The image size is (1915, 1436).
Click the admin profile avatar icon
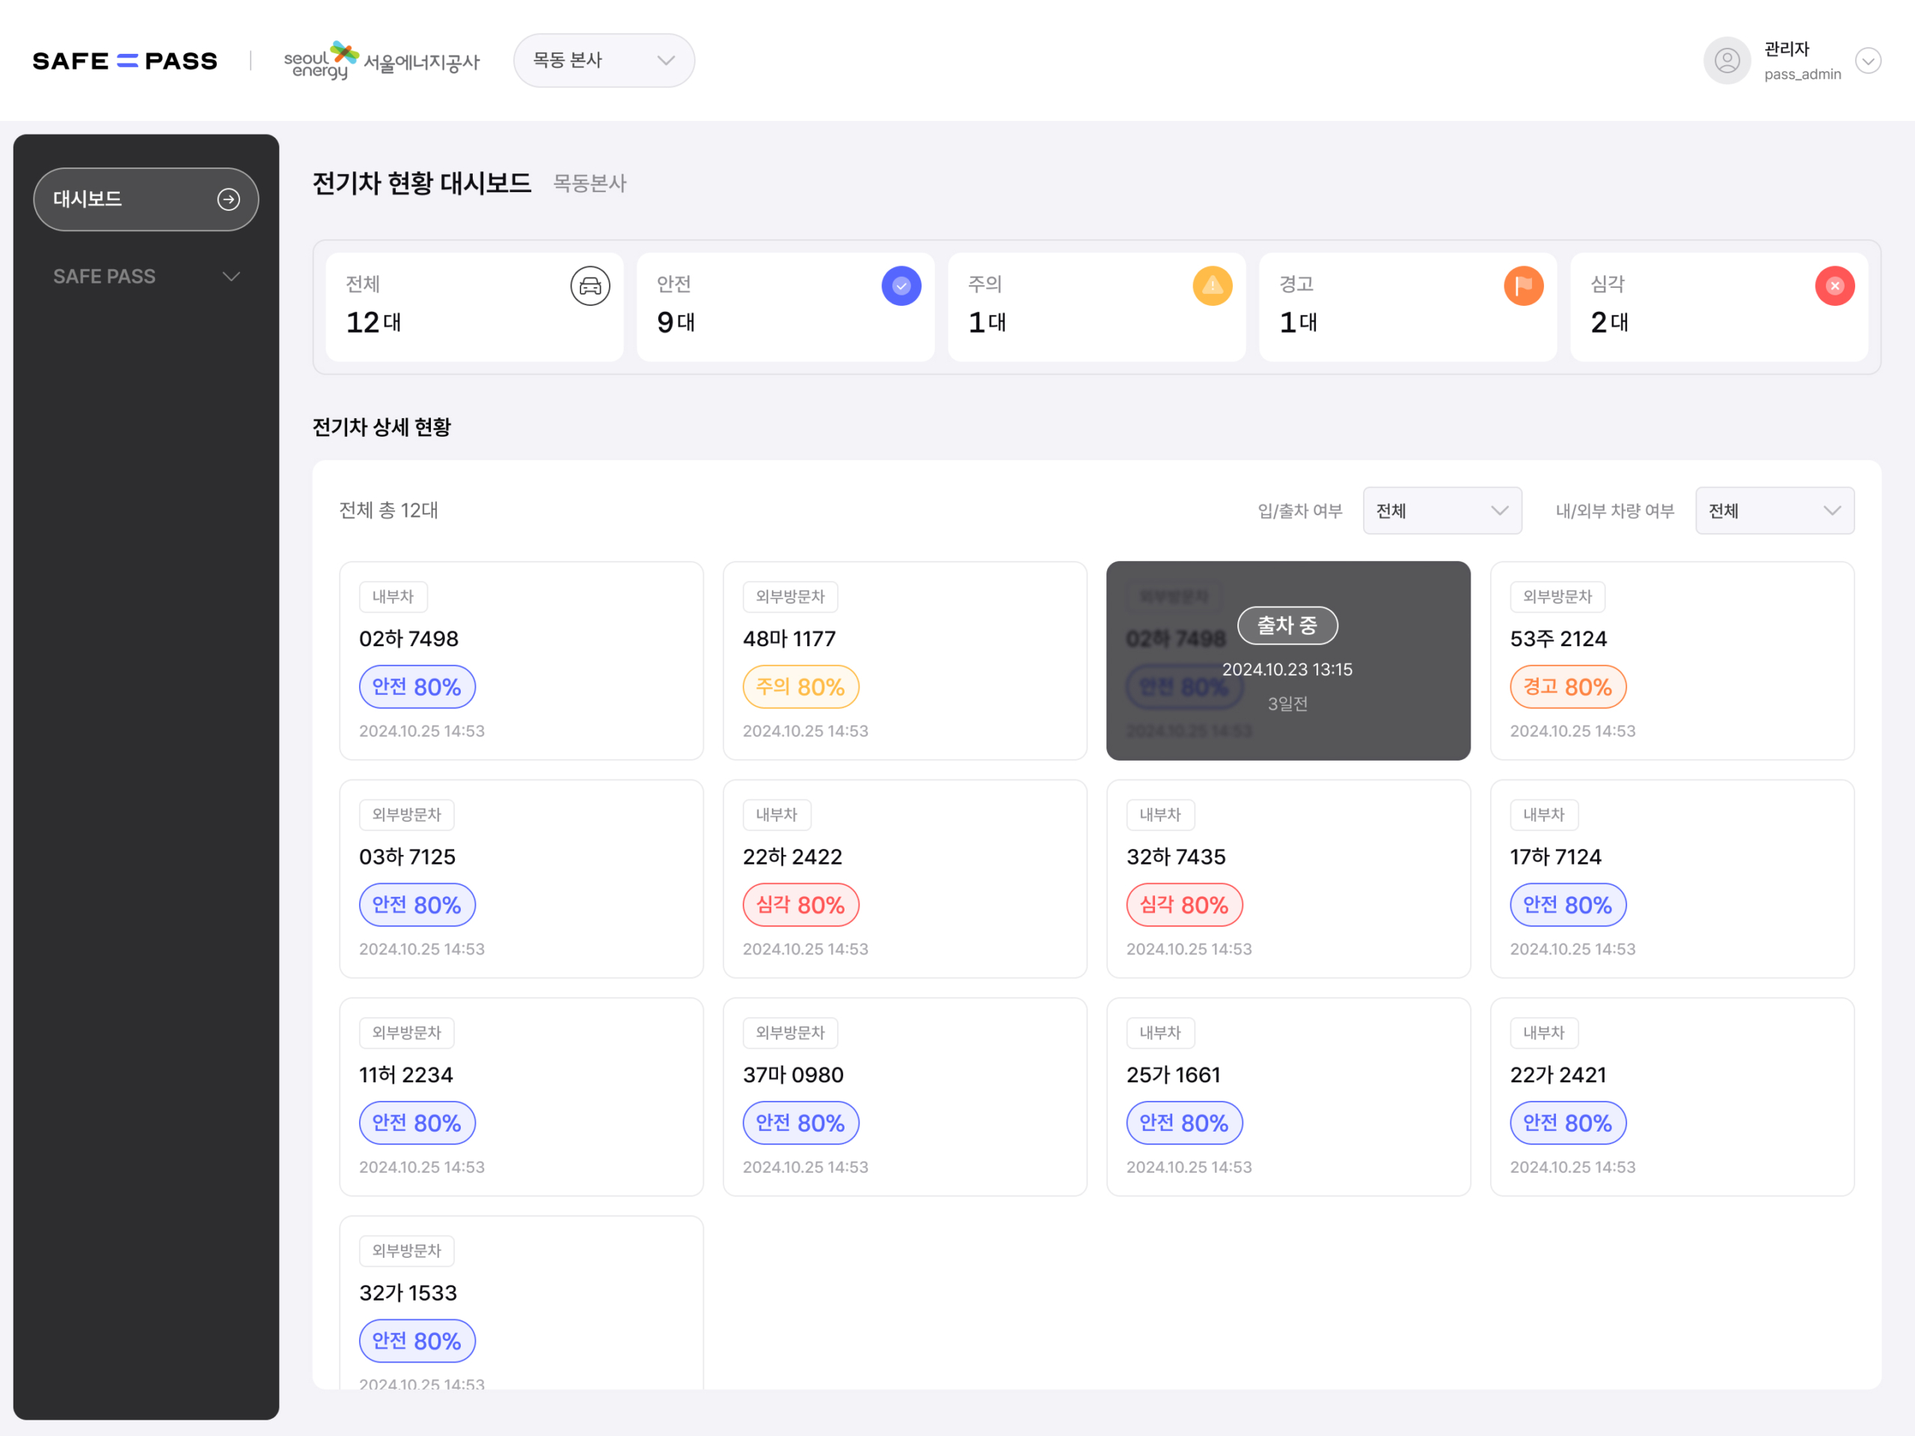pyautogui.click(x=1726, y=61)
